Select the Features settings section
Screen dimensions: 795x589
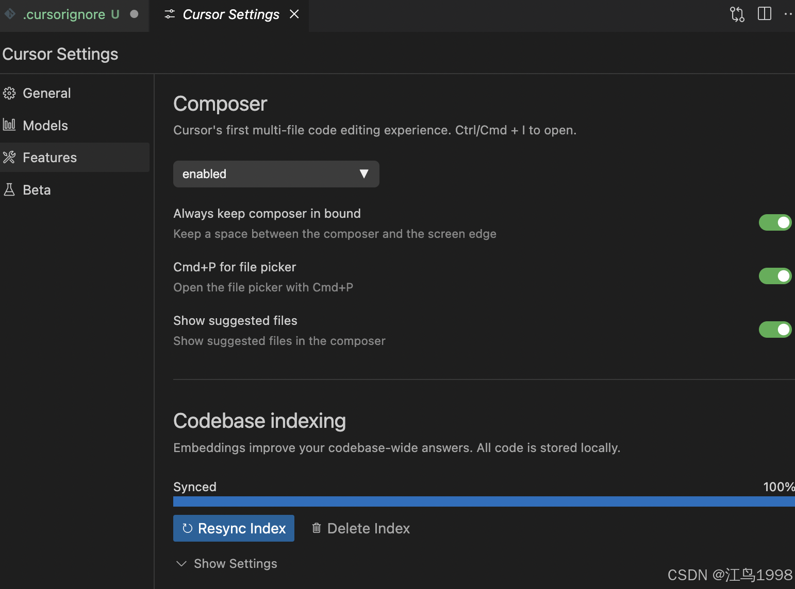click(75, 158)
